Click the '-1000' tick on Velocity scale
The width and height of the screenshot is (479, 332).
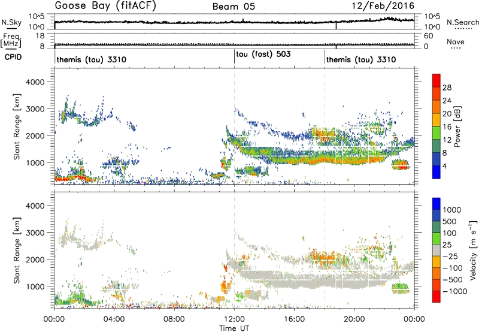point(454,291)
